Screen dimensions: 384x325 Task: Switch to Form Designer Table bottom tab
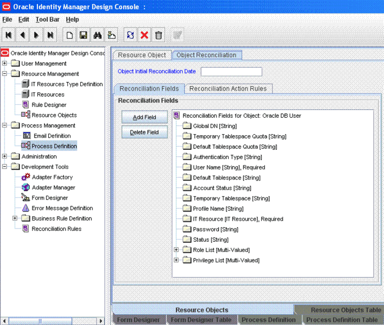pyautogui.click(x=201, y=320)
